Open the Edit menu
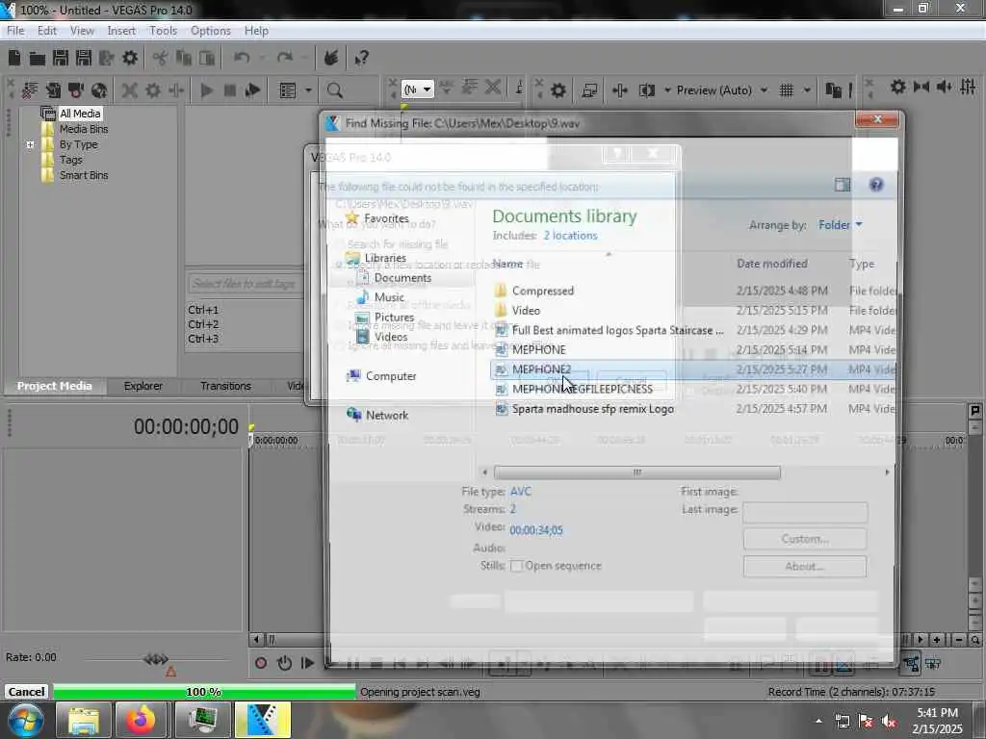 (x=46, y=30)
